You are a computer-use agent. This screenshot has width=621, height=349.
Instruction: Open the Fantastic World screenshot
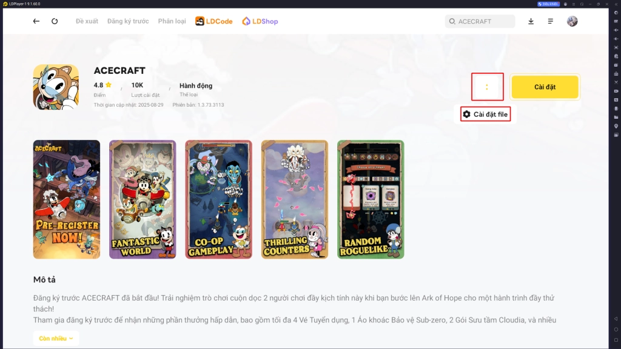pyautogui.click(x=143, y=199)
